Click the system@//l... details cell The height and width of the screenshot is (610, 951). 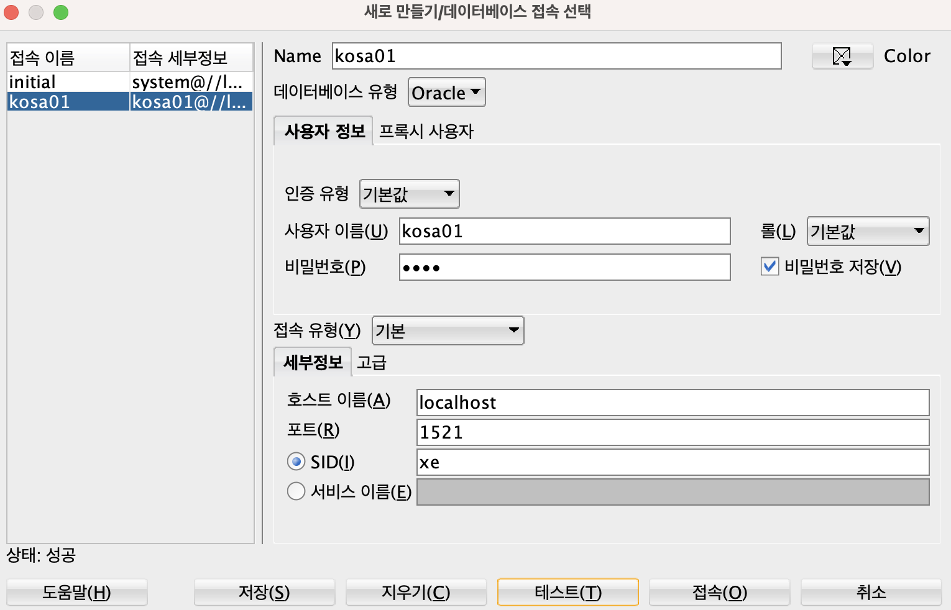pyautogui.click(x=191, y=82)
